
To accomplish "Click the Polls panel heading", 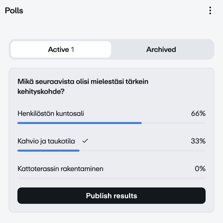I will [14, 11].
